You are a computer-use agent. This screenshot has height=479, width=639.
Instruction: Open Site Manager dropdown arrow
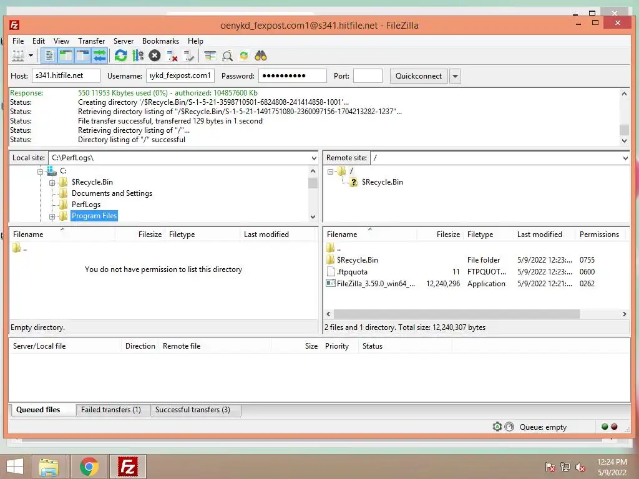click(31, 56)
